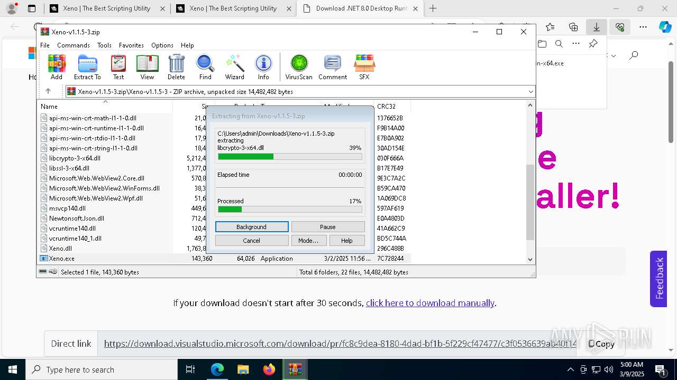Go up one folder level arrow
This screenshot has height=380, width=677.
pos(48,91)
